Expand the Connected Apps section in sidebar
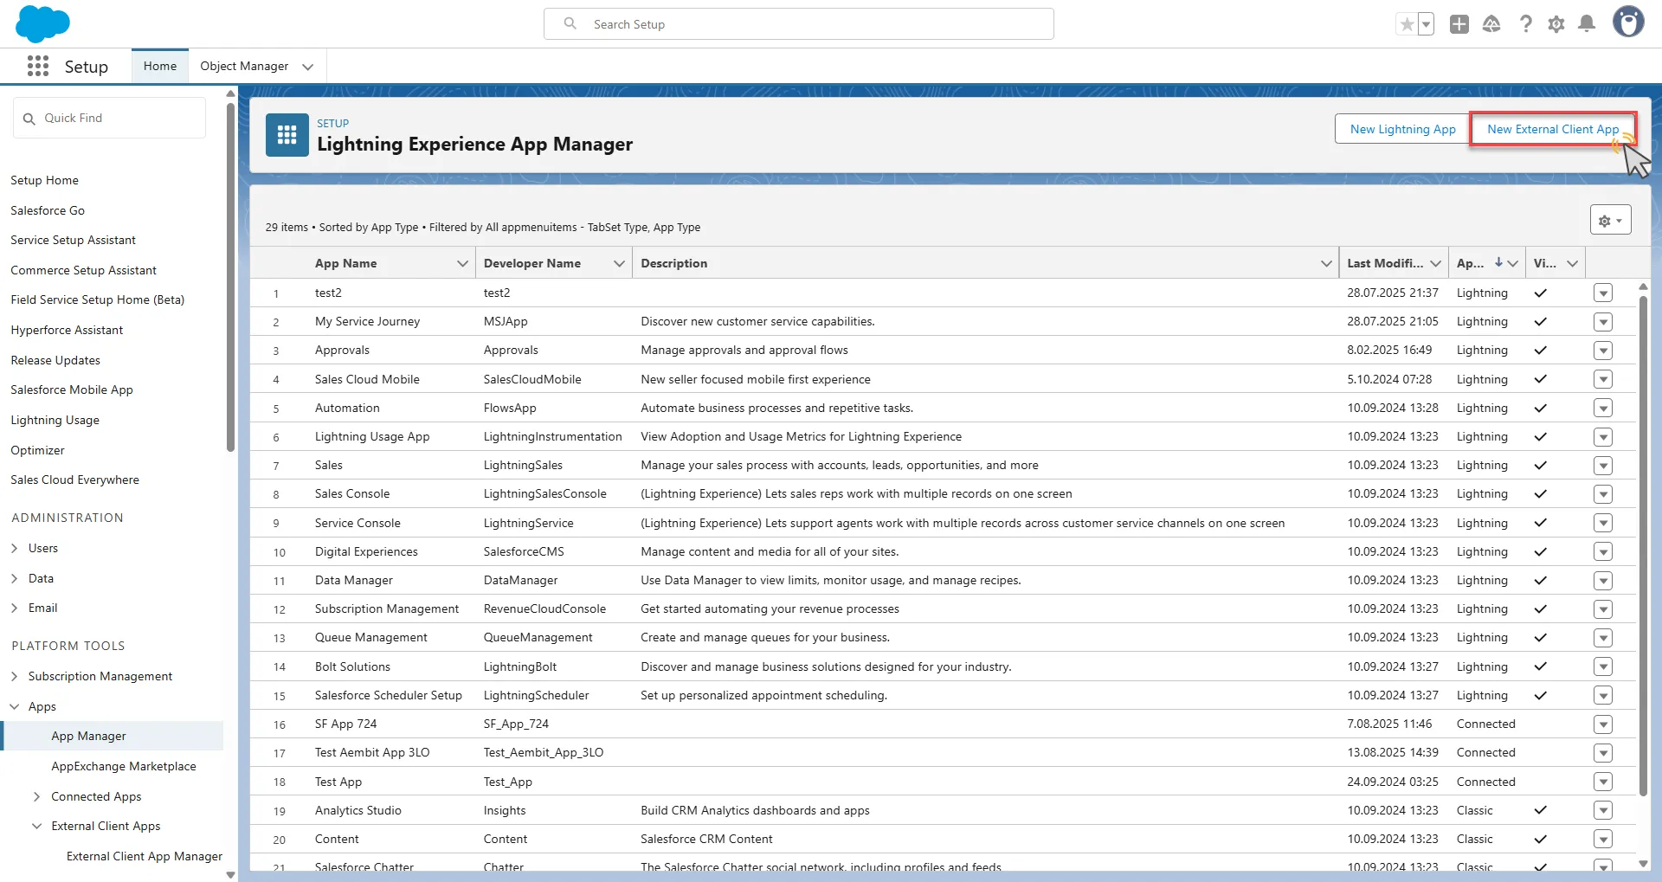The image size is (1662, 882). coord(36,796)
